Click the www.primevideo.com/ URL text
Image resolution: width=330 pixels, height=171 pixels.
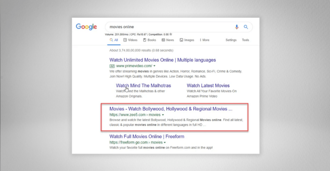pyautogui.click(x=134, y=66)
